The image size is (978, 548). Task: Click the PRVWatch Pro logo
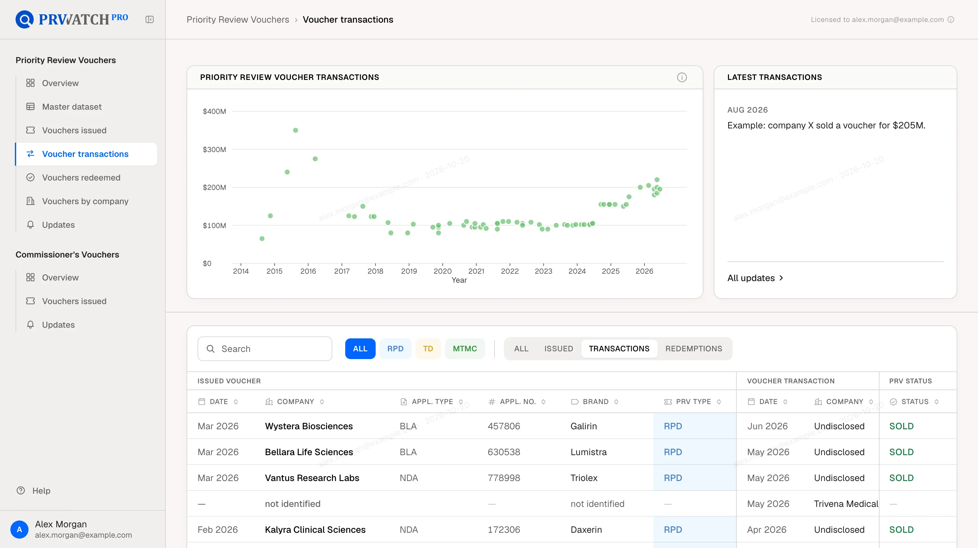click(72, 19)
